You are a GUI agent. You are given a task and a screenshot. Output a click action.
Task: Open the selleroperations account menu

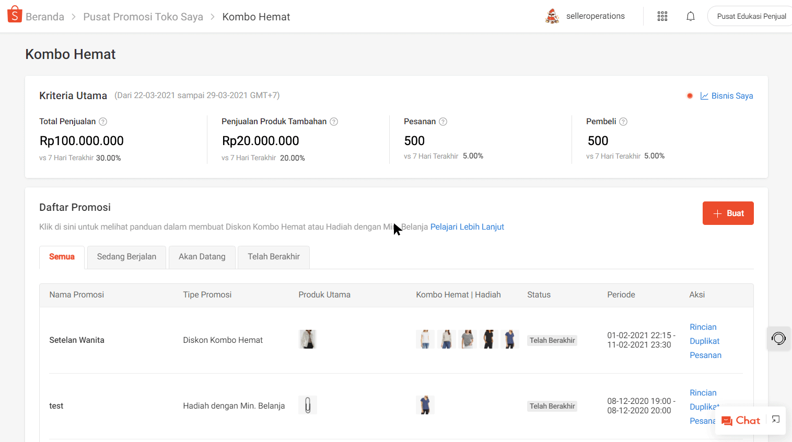[x=585, y=16]
